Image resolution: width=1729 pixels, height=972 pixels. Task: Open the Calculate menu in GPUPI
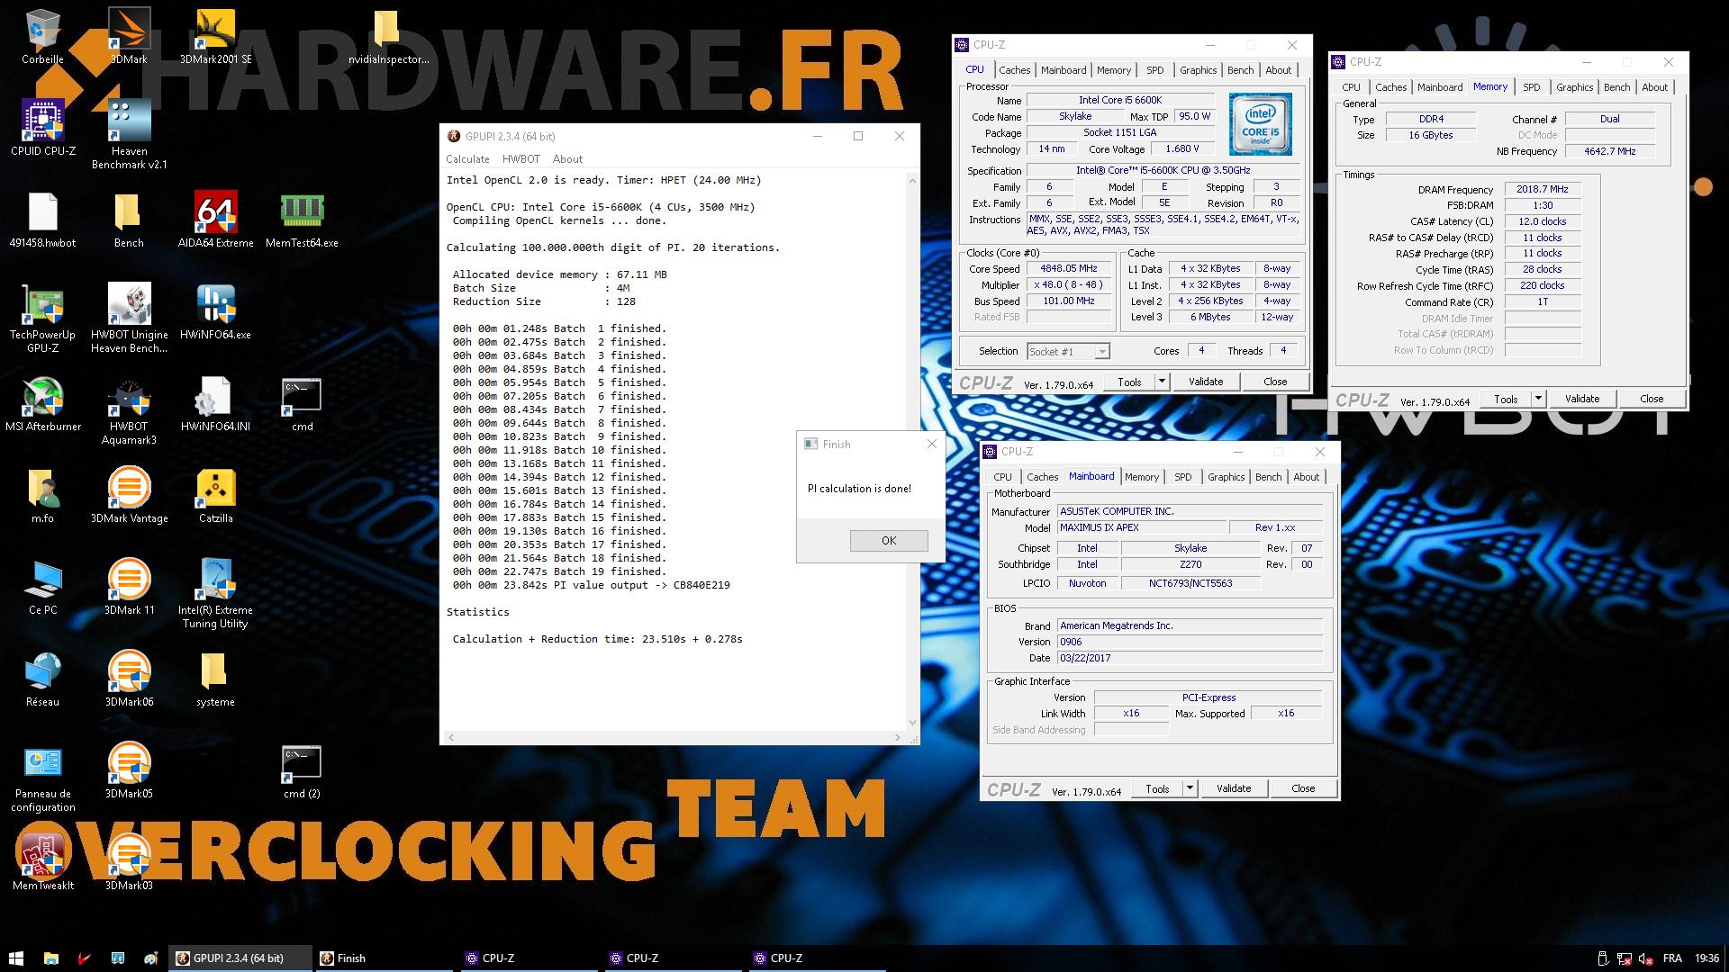[x=467, y=159]
